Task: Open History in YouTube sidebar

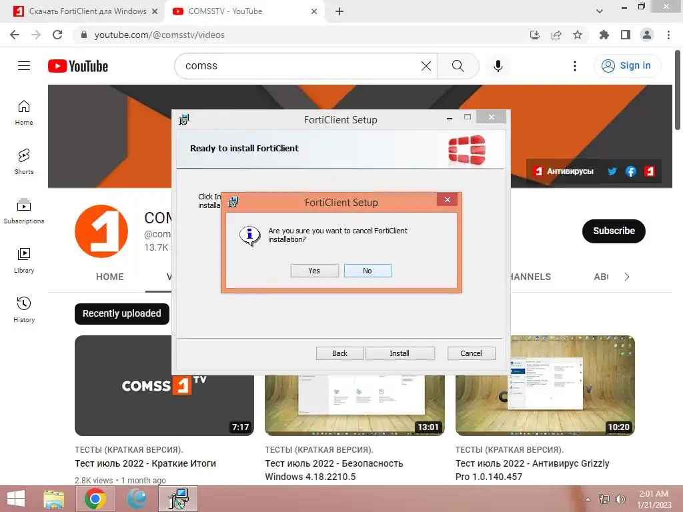Action: 24,309
